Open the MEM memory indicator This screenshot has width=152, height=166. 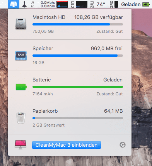click(114, 4)
